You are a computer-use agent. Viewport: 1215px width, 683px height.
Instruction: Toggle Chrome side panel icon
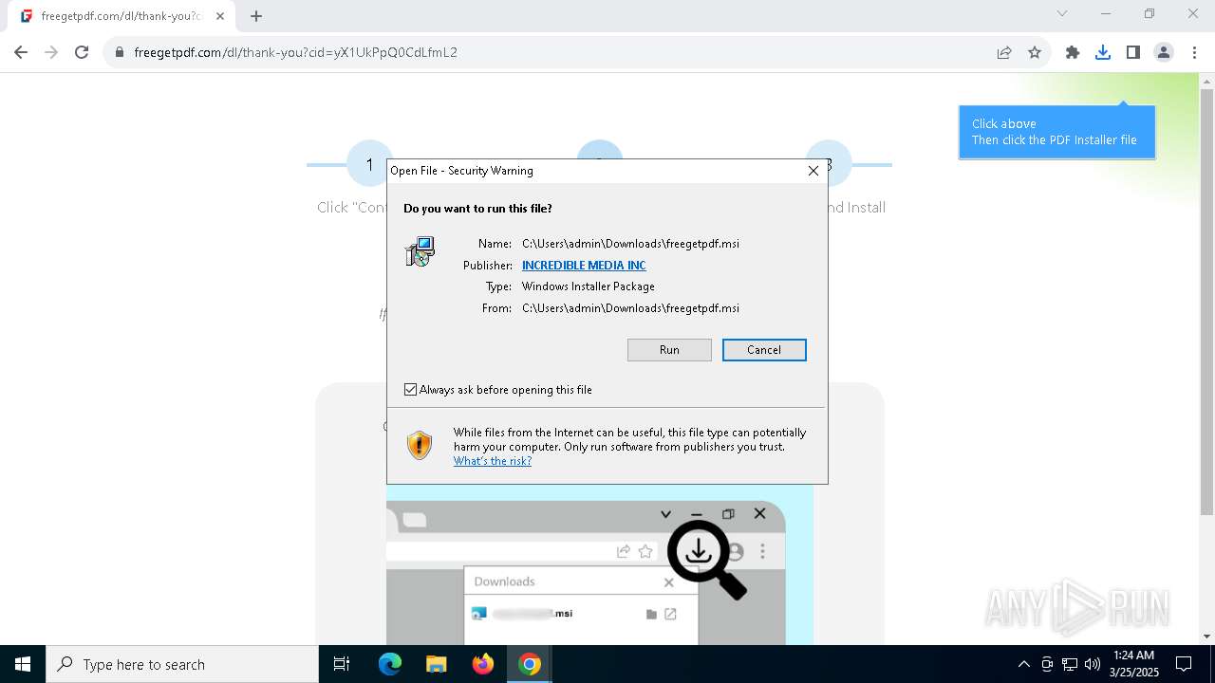click(1133, 52)
